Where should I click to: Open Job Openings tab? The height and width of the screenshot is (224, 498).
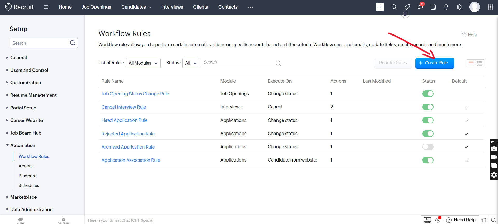tap(96, 7)
